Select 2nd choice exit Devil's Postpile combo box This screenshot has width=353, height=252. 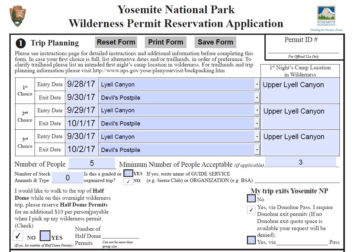[x=179, y=123]
